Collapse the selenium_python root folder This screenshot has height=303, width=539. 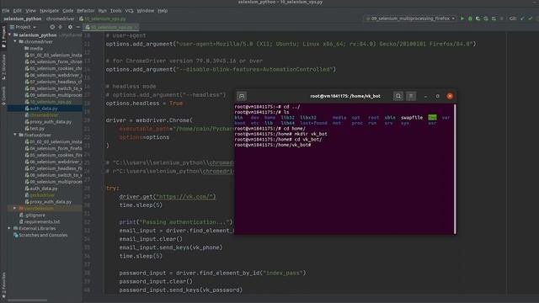click(10, 35)
